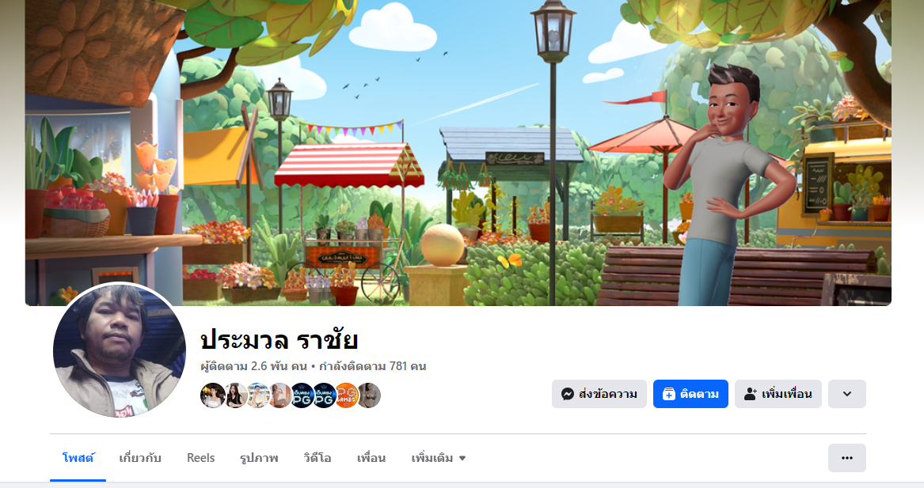
Task: Click the first friend avatar thumbnail
Action: point(213,395)
